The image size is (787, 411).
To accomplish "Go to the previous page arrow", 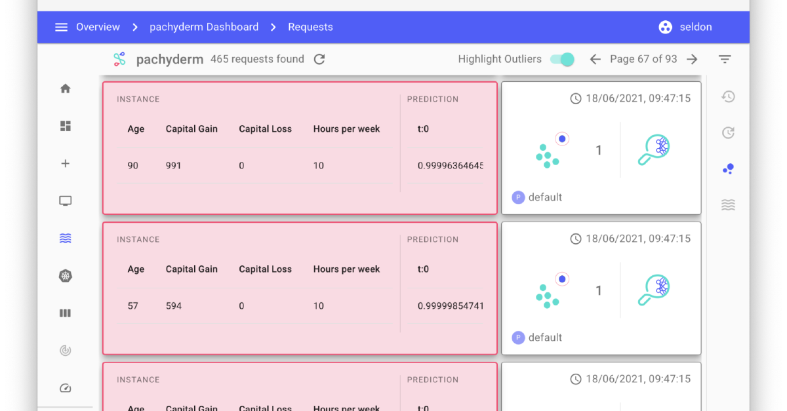I will [x=595, y=59].
